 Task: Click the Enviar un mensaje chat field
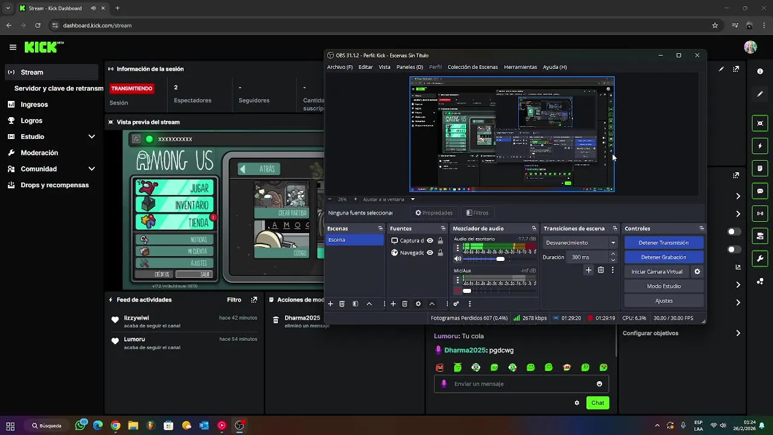pyautogui.click(x=521, y=384)
